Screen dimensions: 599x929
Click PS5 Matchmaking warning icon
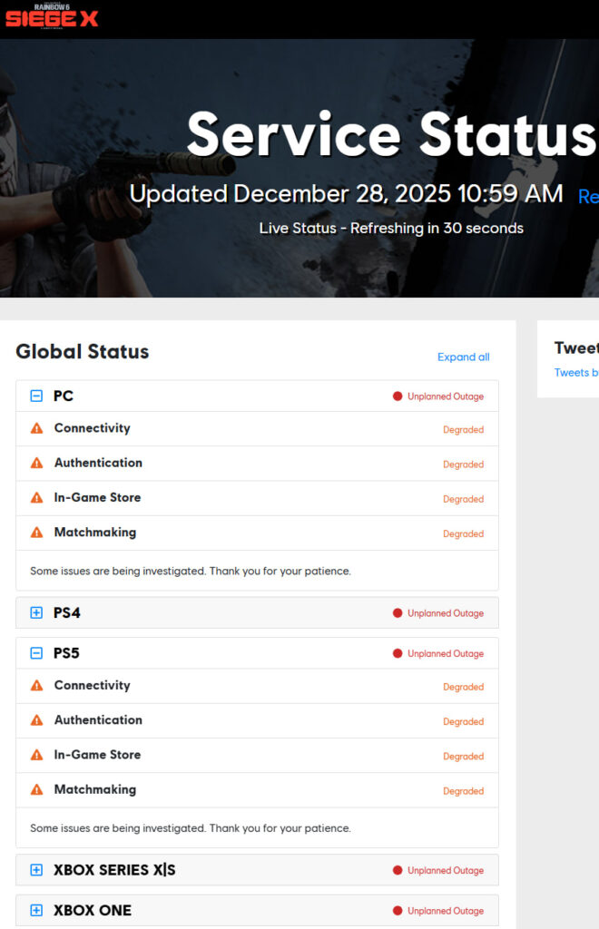tap(36, 790)
